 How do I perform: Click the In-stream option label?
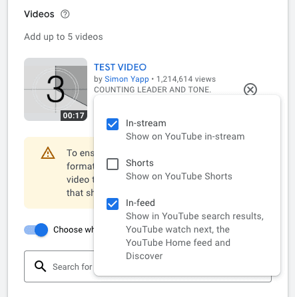pos(146,123)
